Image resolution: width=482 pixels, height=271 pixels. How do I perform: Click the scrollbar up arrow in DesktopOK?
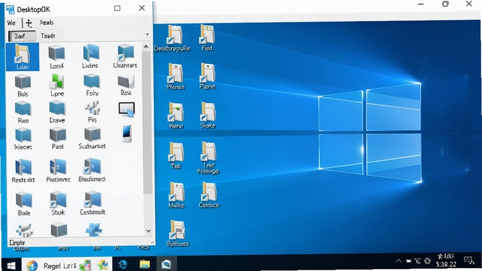click(146, 47)
